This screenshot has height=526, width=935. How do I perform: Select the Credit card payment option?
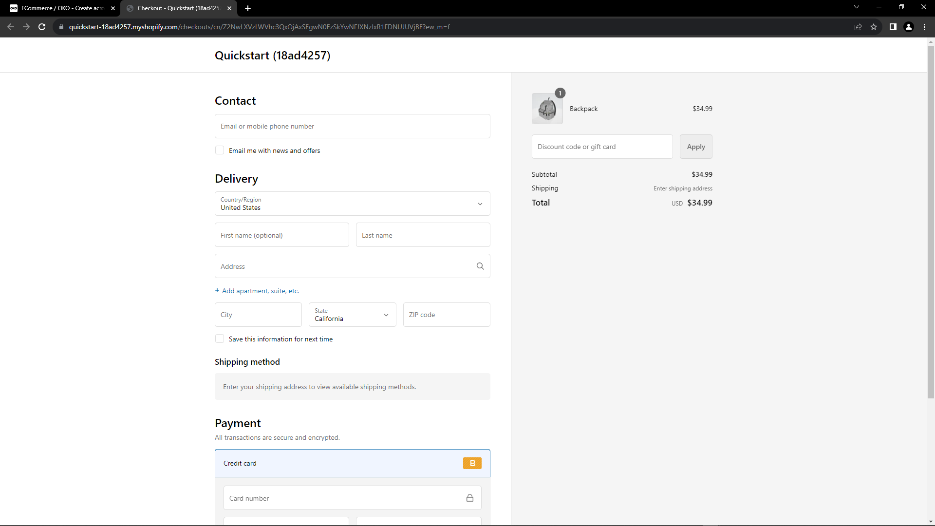[x=292, y=463]
